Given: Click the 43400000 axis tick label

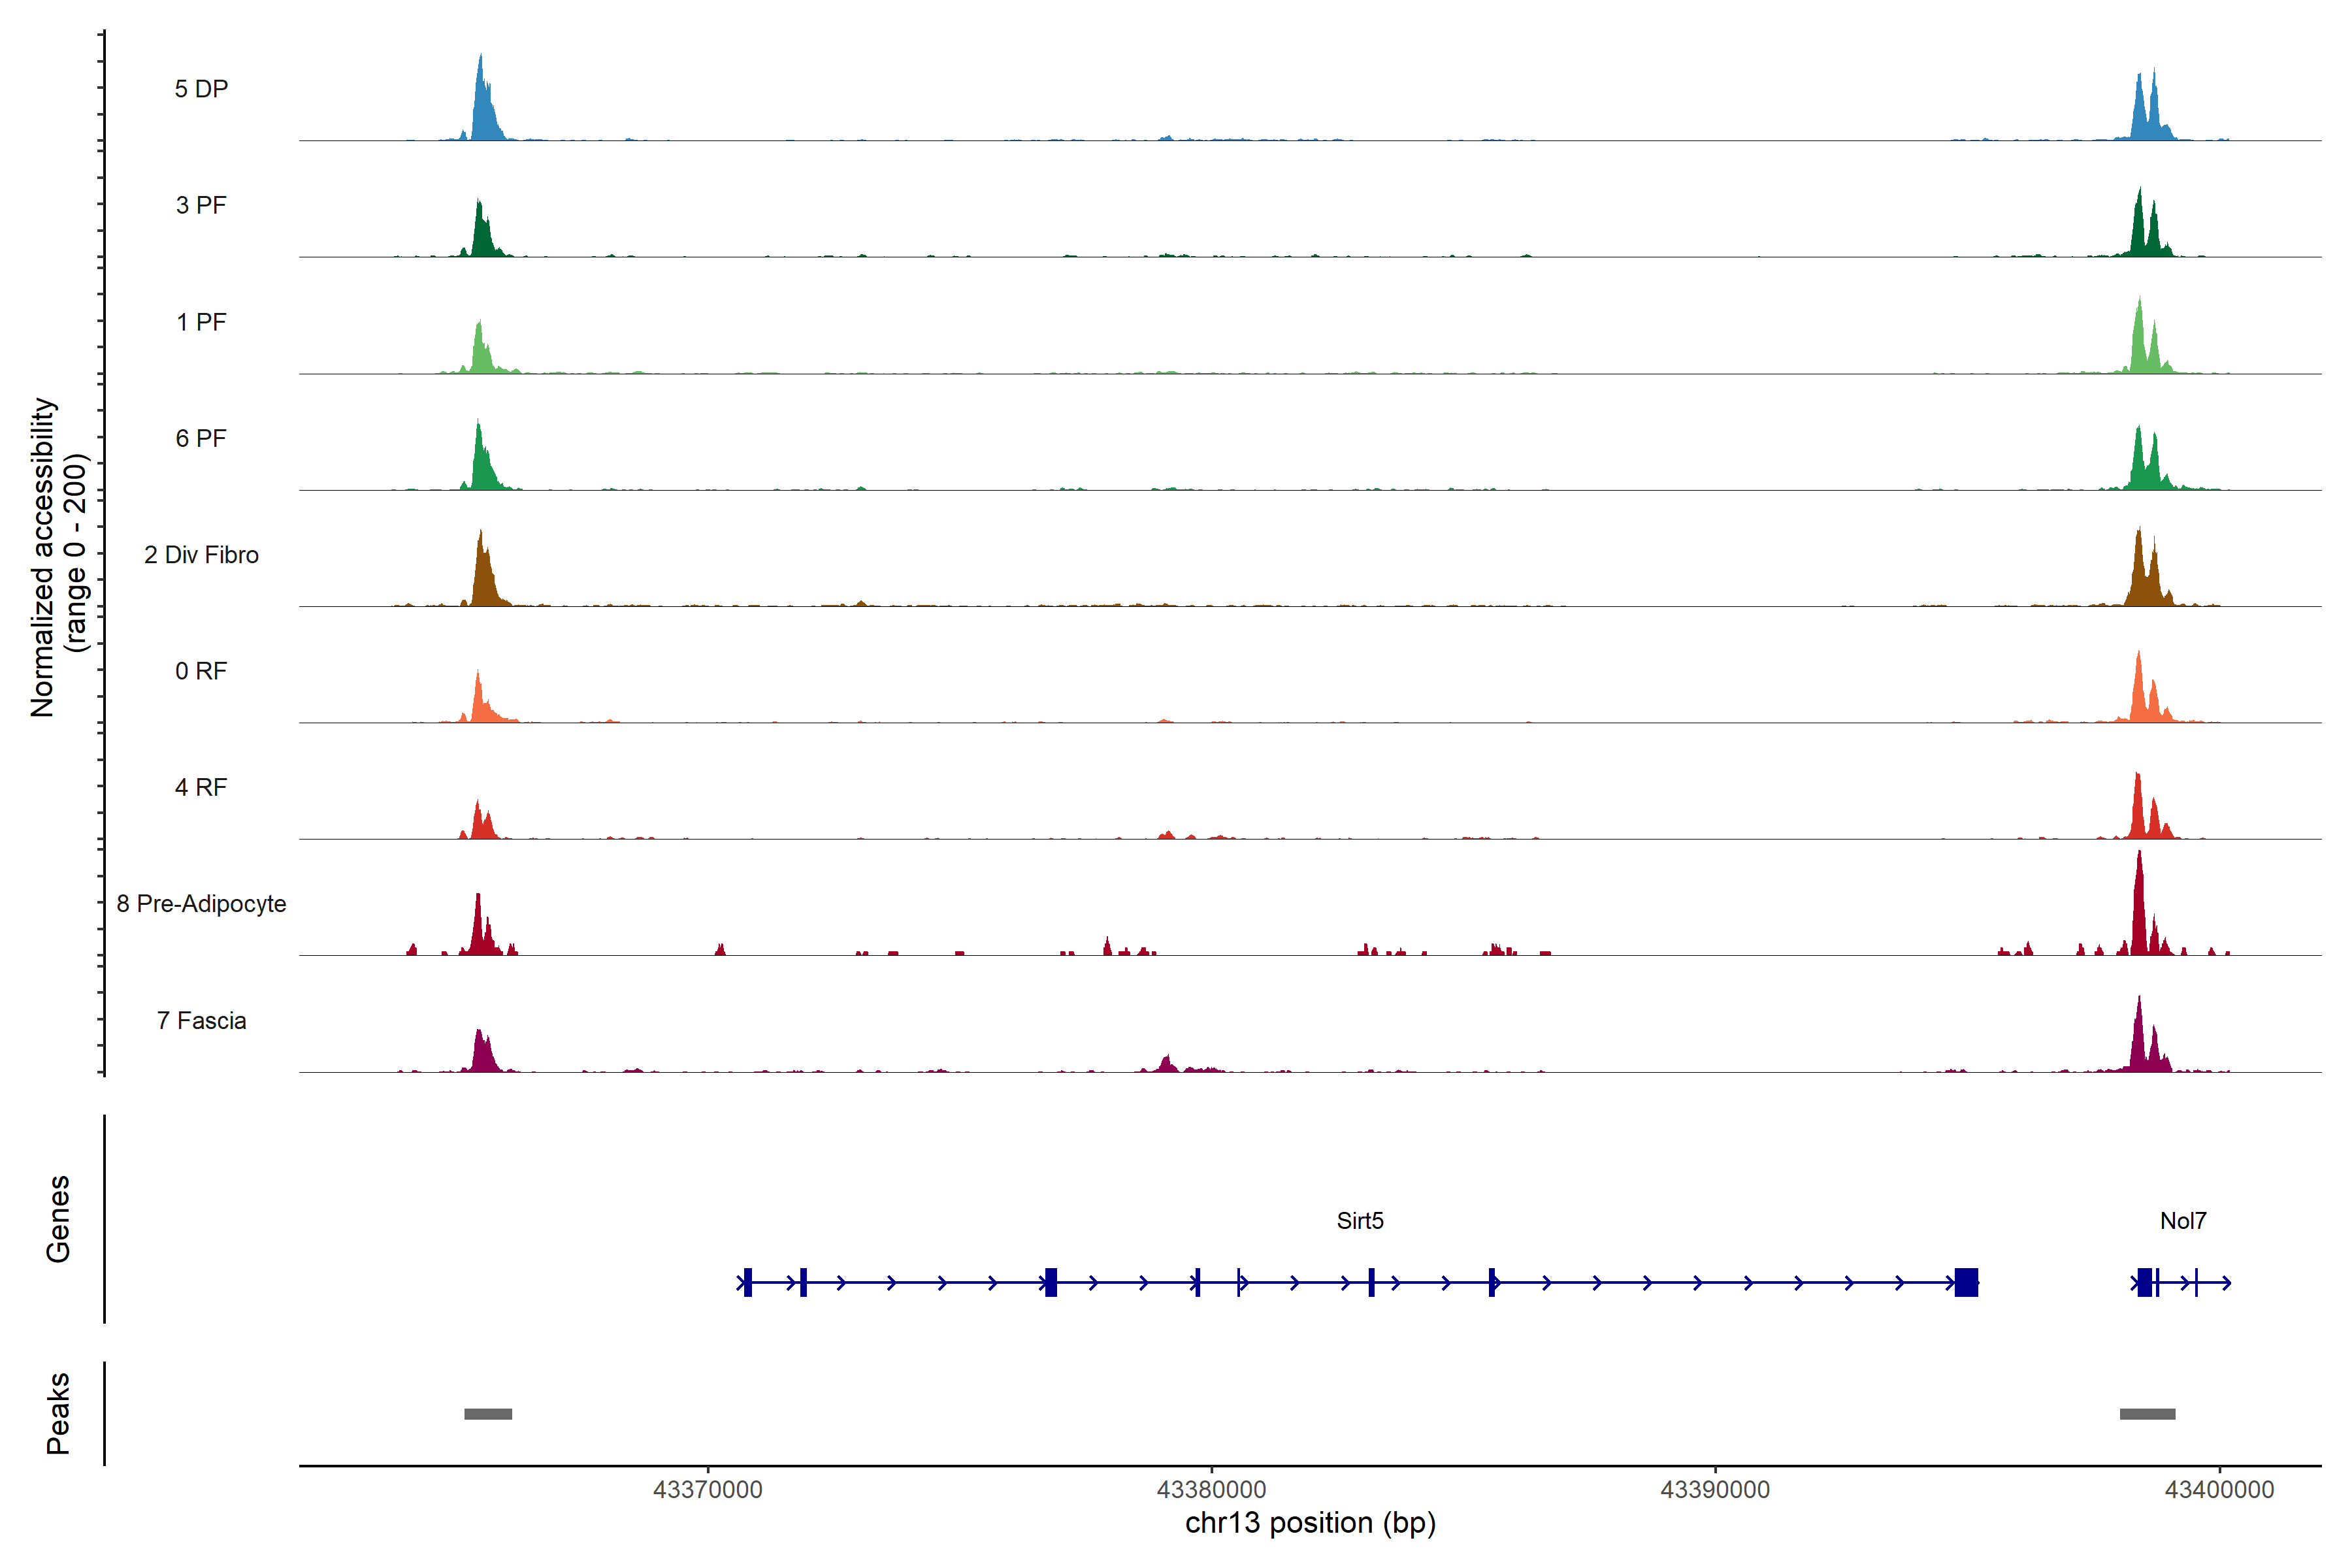Looking at the screenshot, I should 2219,1490.
